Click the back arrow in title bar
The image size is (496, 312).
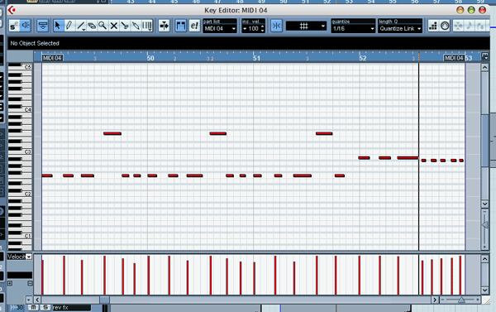[12, 10]
